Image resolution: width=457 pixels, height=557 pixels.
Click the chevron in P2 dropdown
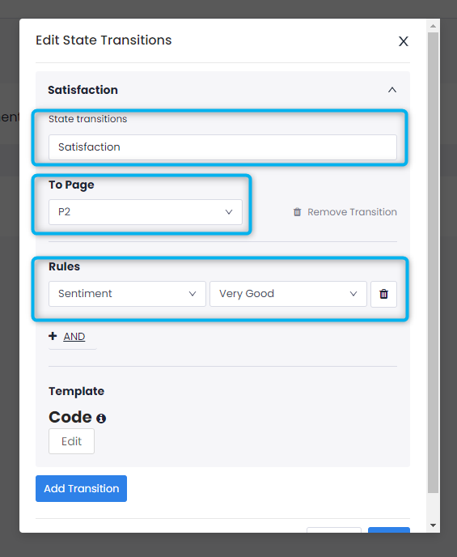229,212
